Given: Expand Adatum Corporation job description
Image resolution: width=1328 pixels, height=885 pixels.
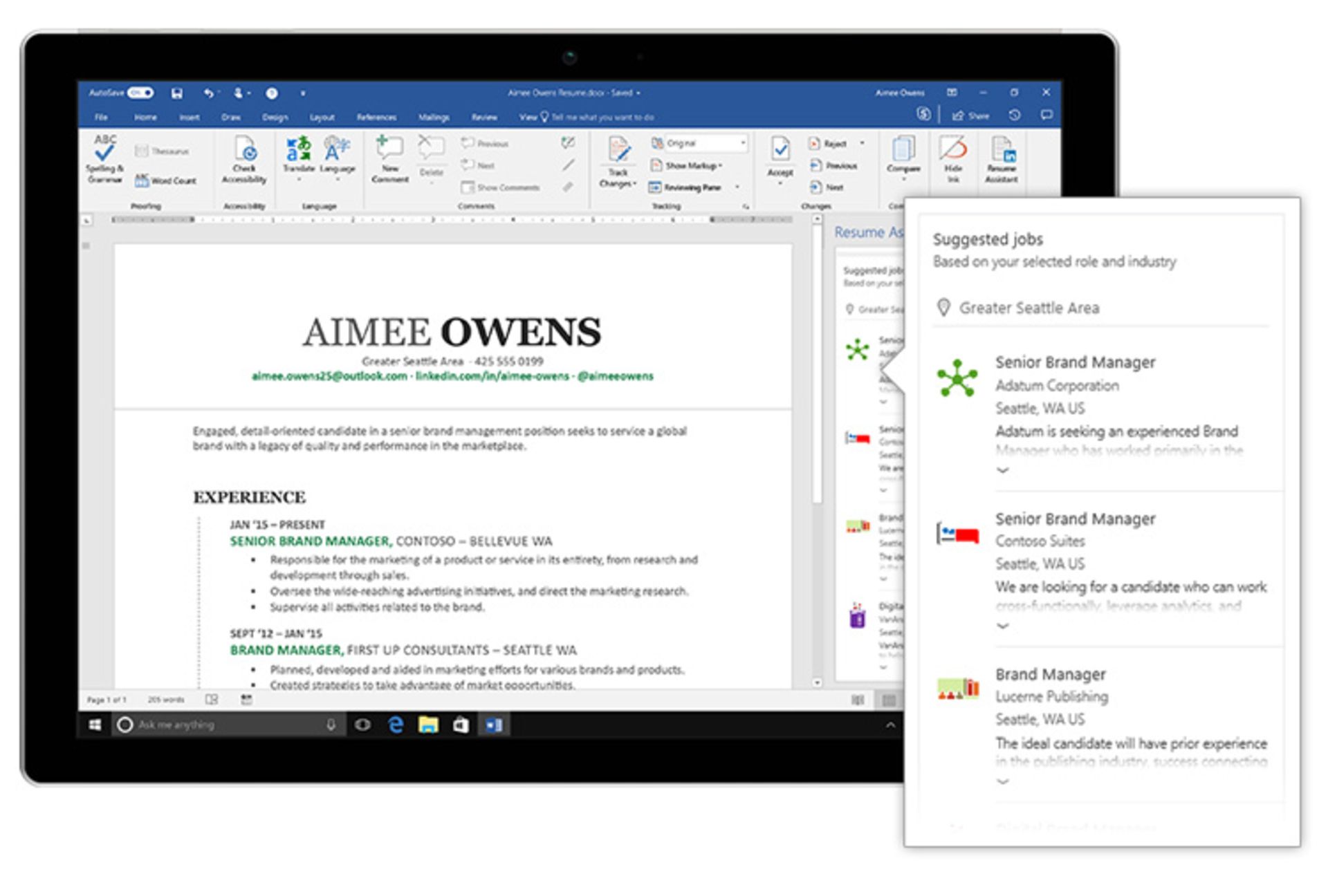Looking at the screenshot, I should 1002,470.
